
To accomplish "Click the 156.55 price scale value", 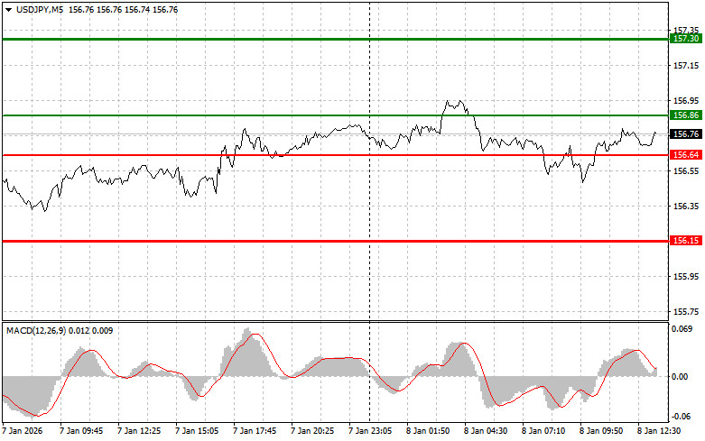I will click(x=686, y=171).
